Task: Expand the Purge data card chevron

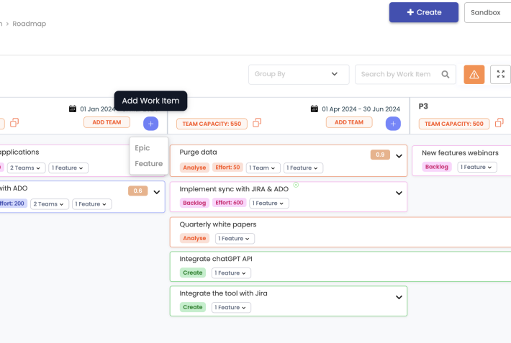Action: click(x=399, y=155)
